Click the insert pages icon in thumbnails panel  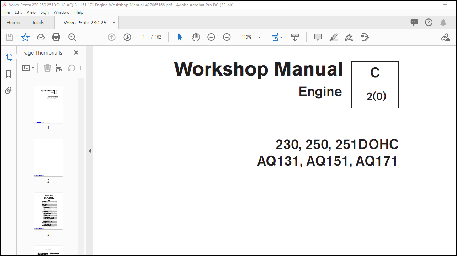click(x=59, y=68)
